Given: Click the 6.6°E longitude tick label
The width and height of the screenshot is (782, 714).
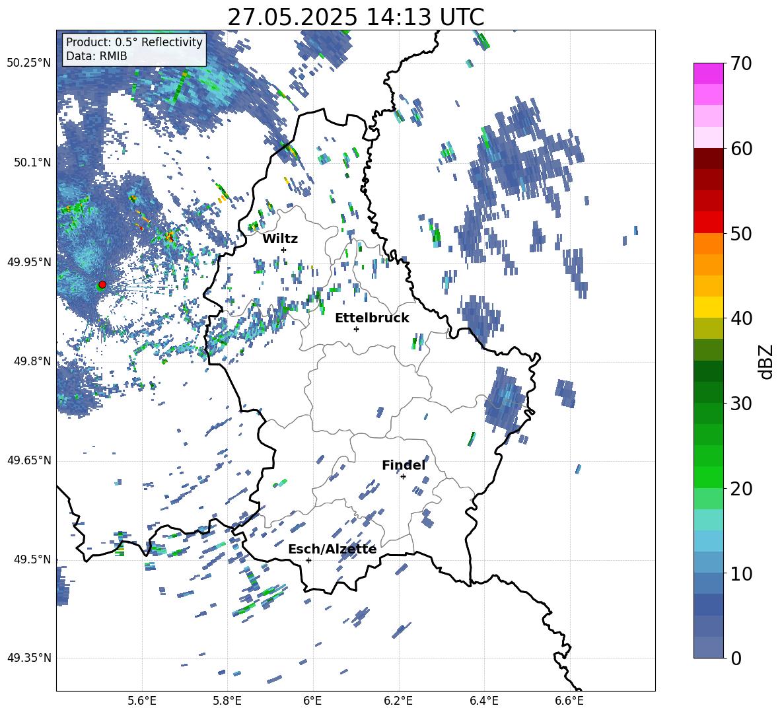Looking at the screenshot, I should pos(569,701).
